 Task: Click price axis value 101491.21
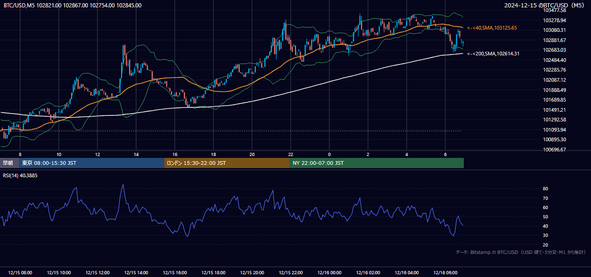(x=554, y=110)
